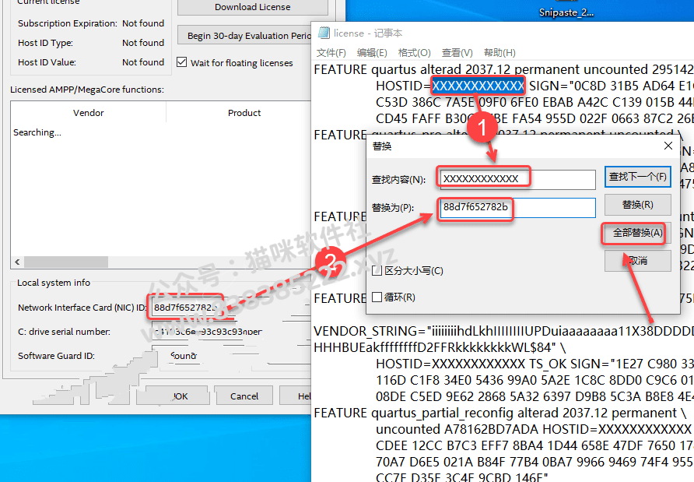Click the Snipaste desktop shortcut label
The width and height of the screenshot is (694, 482).
pyautogui.click(x=566, y=12)
